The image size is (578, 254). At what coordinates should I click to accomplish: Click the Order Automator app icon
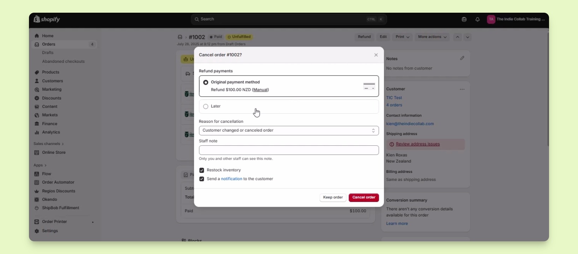coord(37,182)
